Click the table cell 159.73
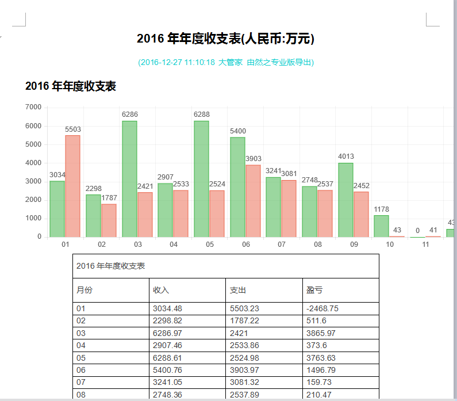Screen dimensions: 457x401 click(341, 383)
